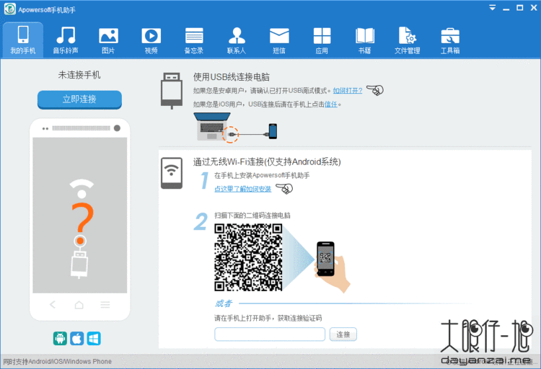Click the 在手机上安装Apowersoft手机助手 text
Viewport: 541px width, 369px height.
(x=262, y=176)
